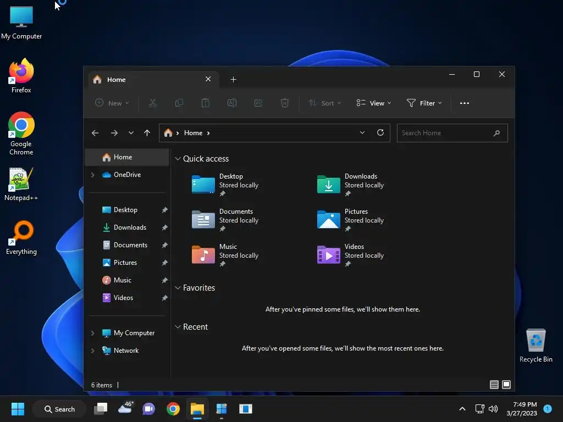Expand OneDrive in navigation pane
The image size is (563, 422).
pos(92,175)
